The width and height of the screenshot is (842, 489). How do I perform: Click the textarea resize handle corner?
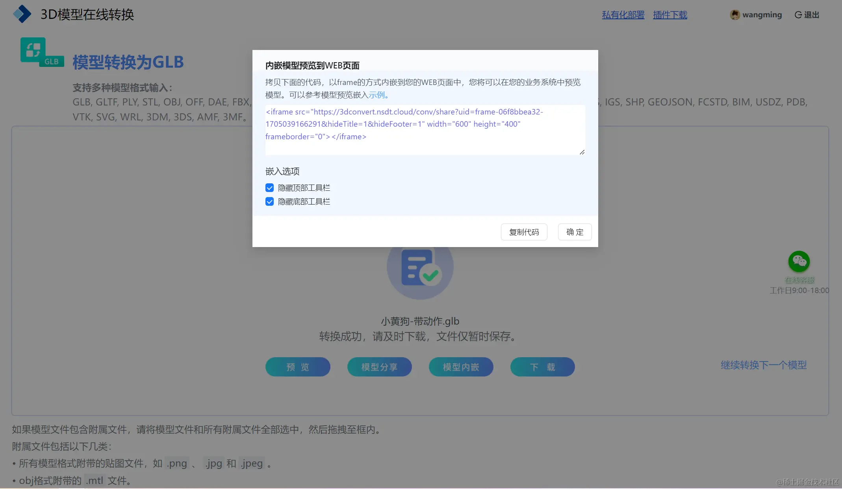[x=582, y=152]
